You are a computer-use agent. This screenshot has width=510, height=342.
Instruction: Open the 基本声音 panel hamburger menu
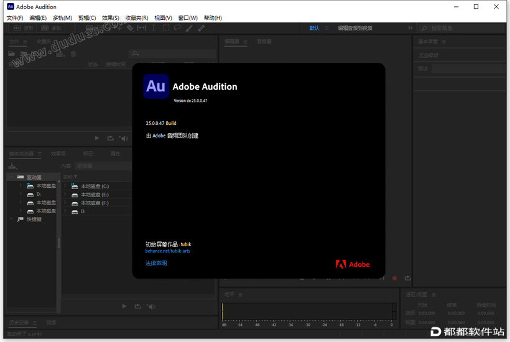tap(444, 42)
